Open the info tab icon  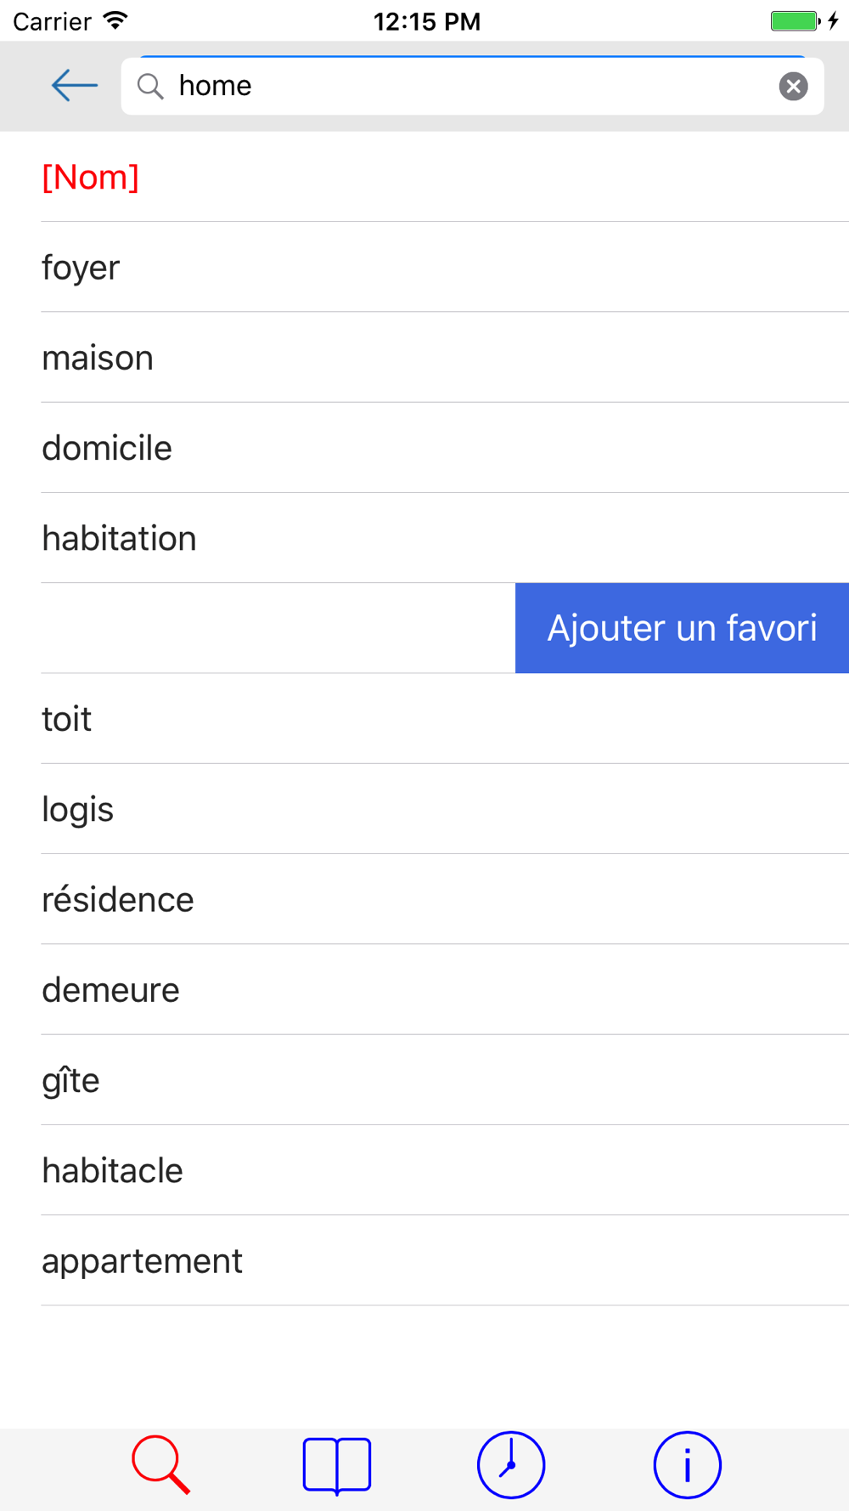(688, 1465)
